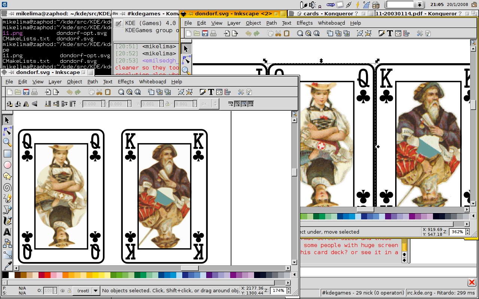Click zoom 174% stepper arrows
The image size is (479, 299).
point(289,290)
